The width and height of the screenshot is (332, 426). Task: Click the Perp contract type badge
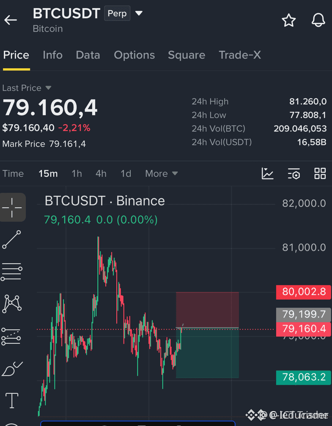click(x=117, y=13)
